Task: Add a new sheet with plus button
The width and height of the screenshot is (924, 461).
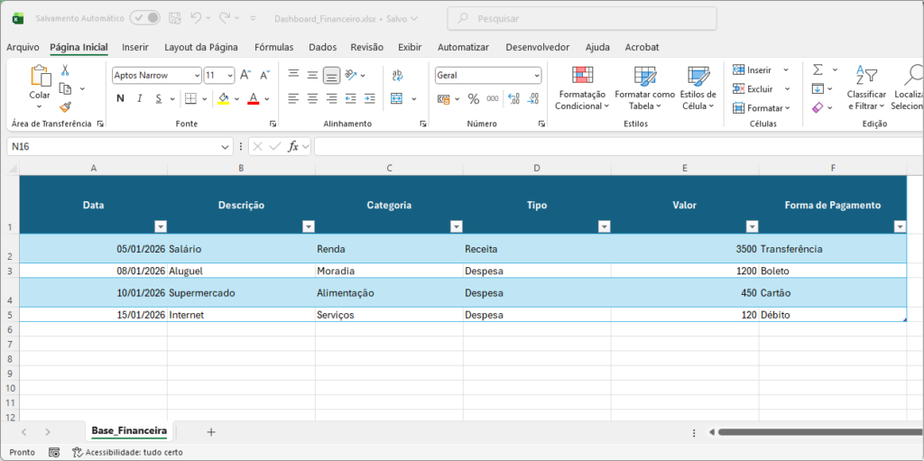Action: coord(211,432)
